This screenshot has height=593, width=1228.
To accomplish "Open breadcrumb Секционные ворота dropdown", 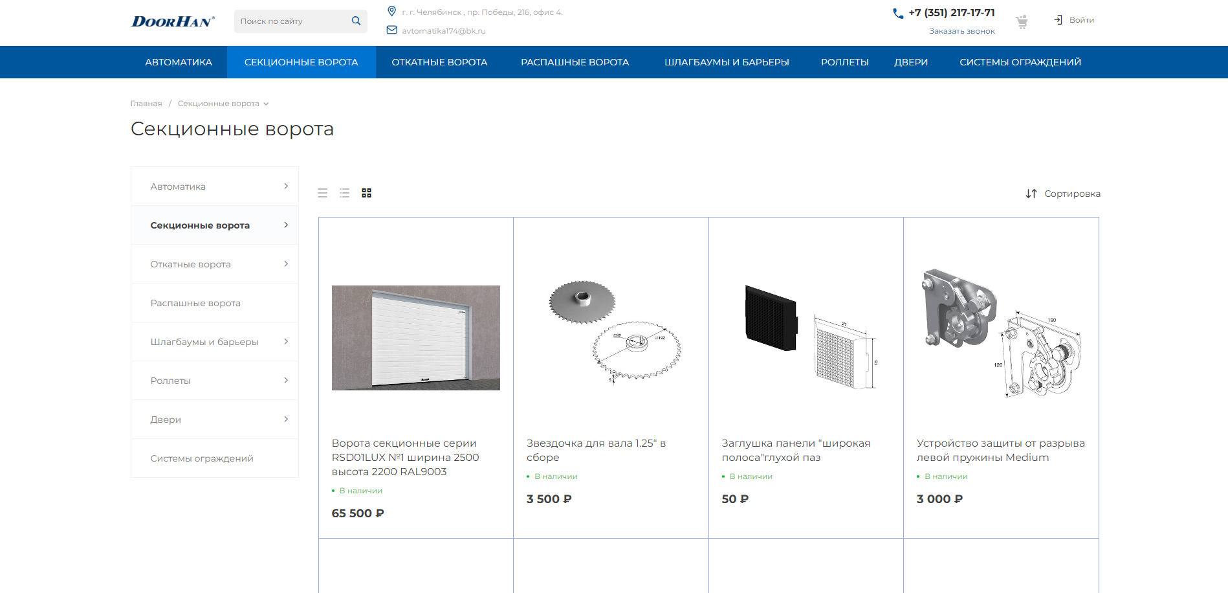I will click(x=266, y=104).
